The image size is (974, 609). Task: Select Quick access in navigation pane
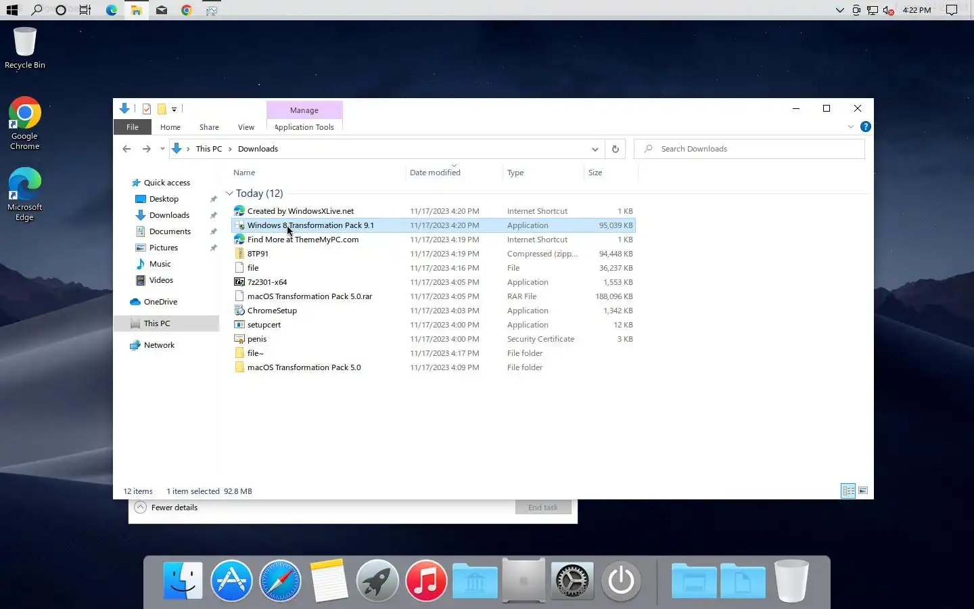click(x=167, y=183)
